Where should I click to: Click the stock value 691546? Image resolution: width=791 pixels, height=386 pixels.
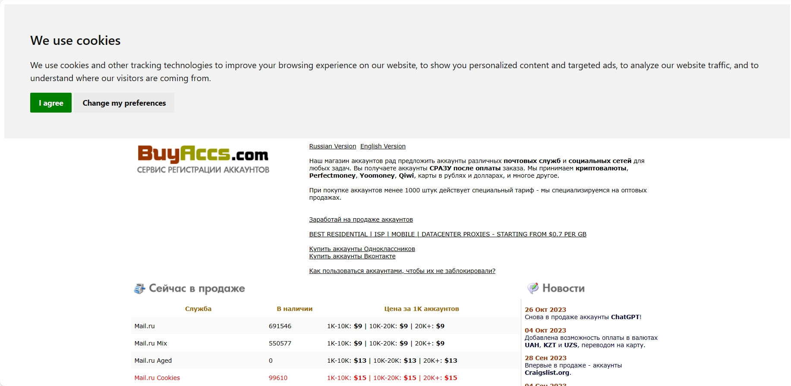280,326
